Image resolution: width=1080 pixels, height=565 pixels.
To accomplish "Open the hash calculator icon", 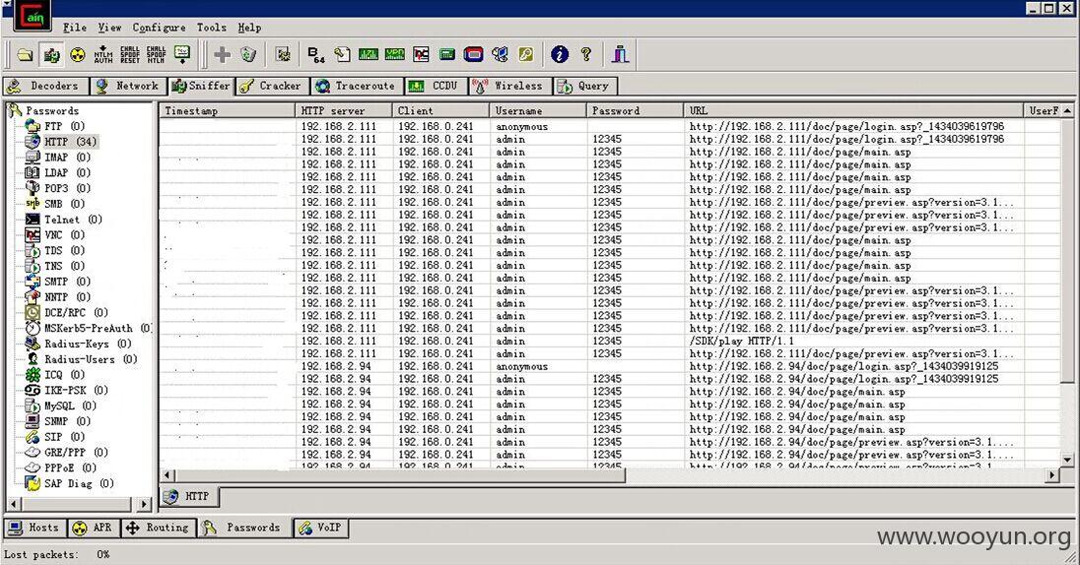I will (447, 54).
